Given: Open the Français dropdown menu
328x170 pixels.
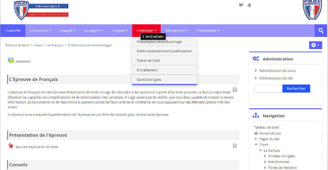Looking at the screenshot, I should click(67, 31).
